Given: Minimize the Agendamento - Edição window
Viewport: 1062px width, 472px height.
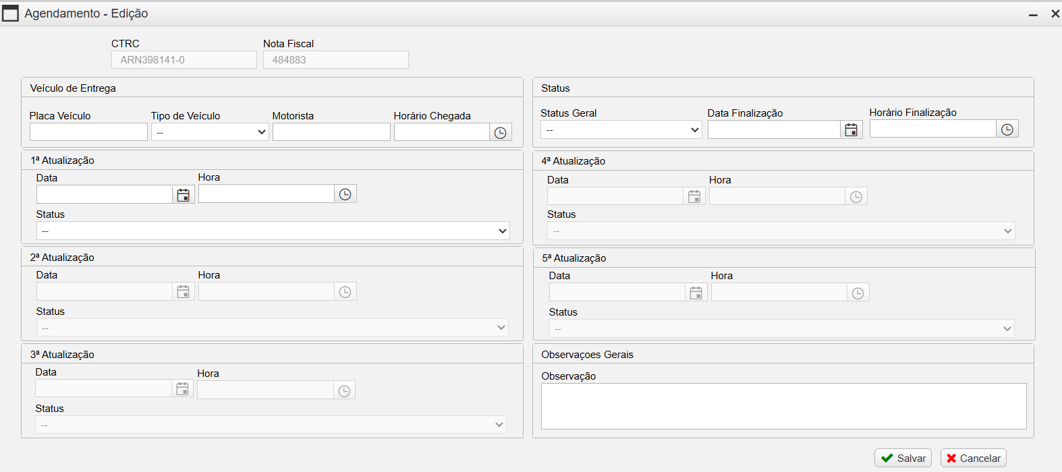Looking at the screenshot, I should pyautogui.click(x=1033, y=14).
